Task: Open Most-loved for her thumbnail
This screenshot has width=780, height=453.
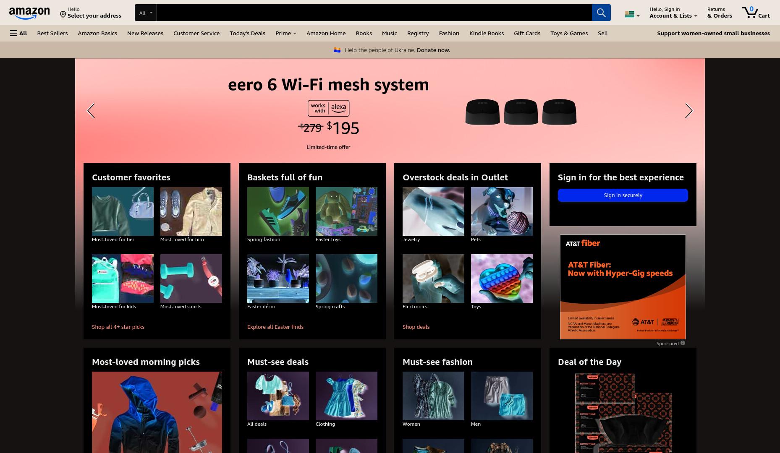Action: 123,211
